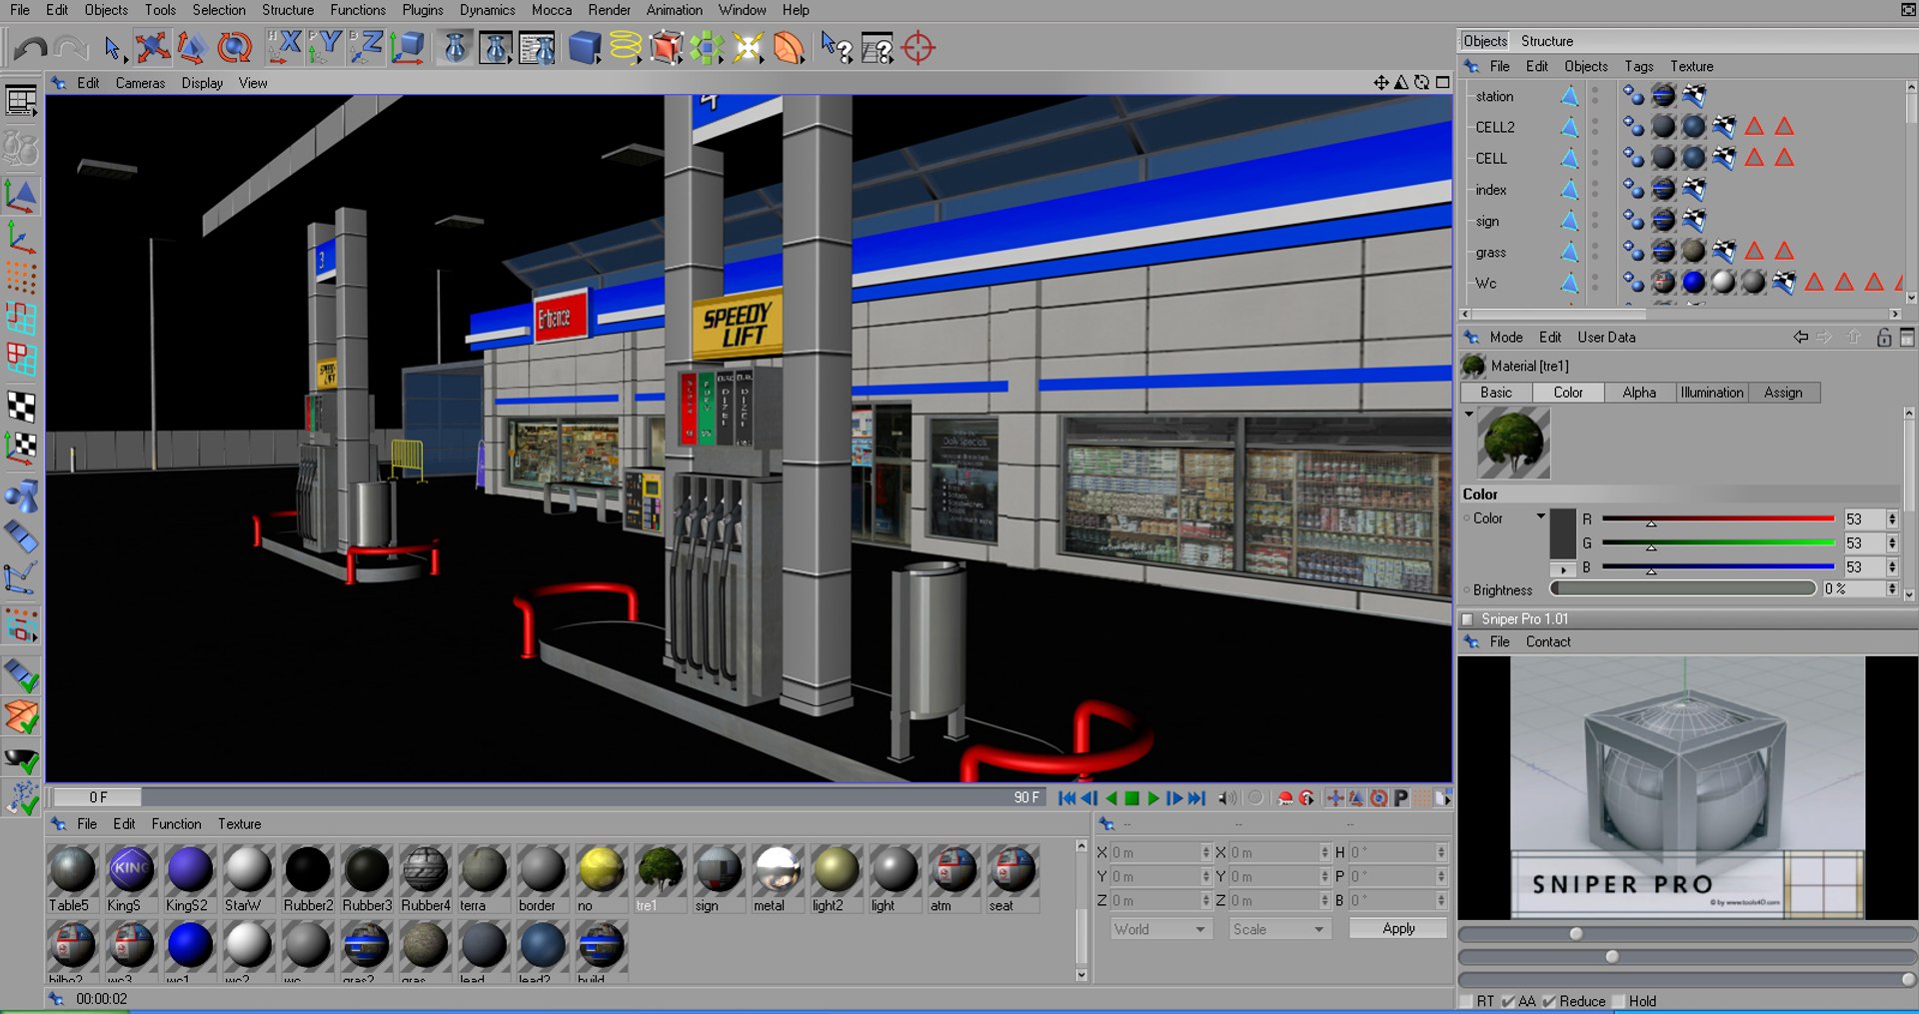Select the Scale tool in toolbar
1919x1014 pixels.
click(x=192, y=47)
